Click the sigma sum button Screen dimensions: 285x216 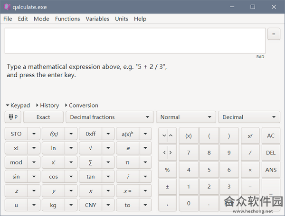[91, 162]
